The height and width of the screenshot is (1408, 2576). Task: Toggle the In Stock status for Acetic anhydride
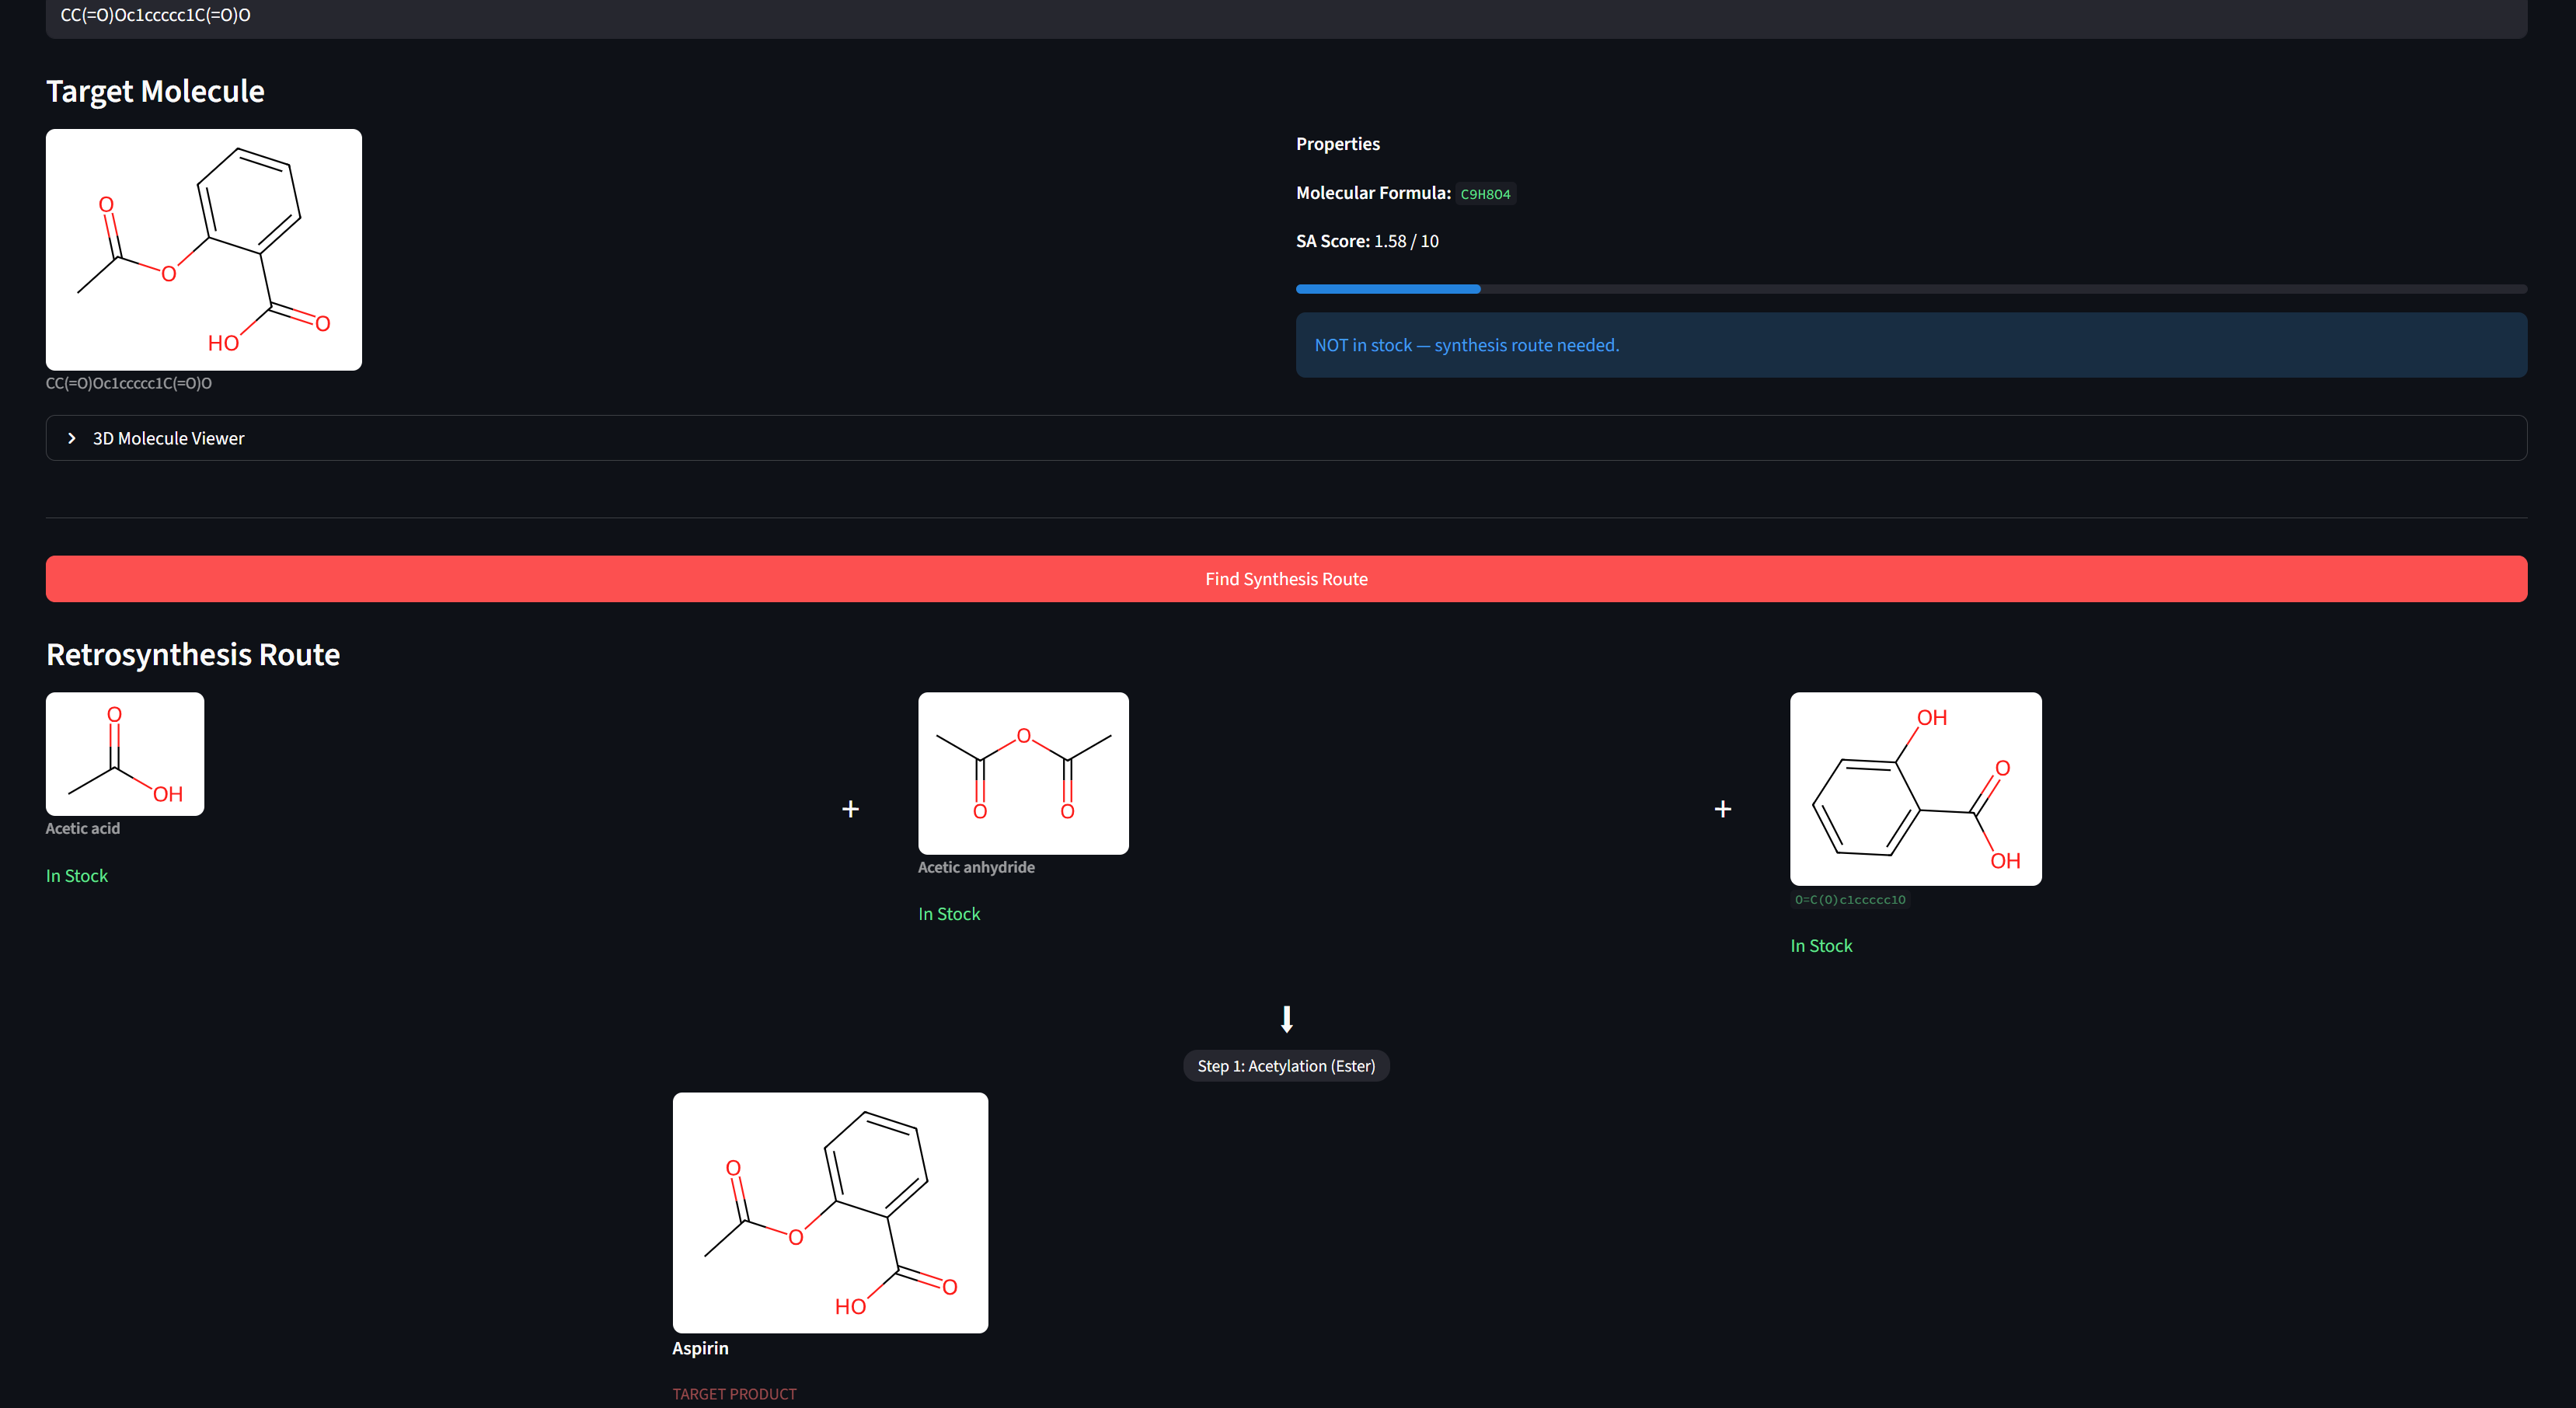pyautogui.click(x=948, y=913)
